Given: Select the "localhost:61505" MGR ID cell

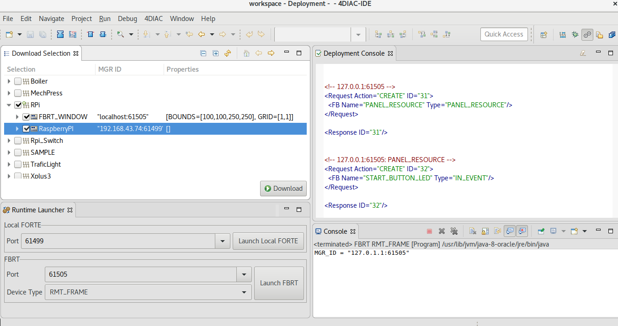Looking at the screenshot, I should [x=123, y=117].
